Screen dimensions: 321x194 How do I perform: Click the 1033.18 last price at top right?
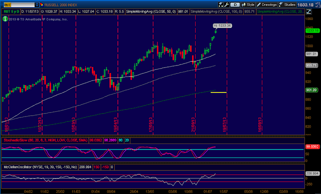(x=305, y=4)
